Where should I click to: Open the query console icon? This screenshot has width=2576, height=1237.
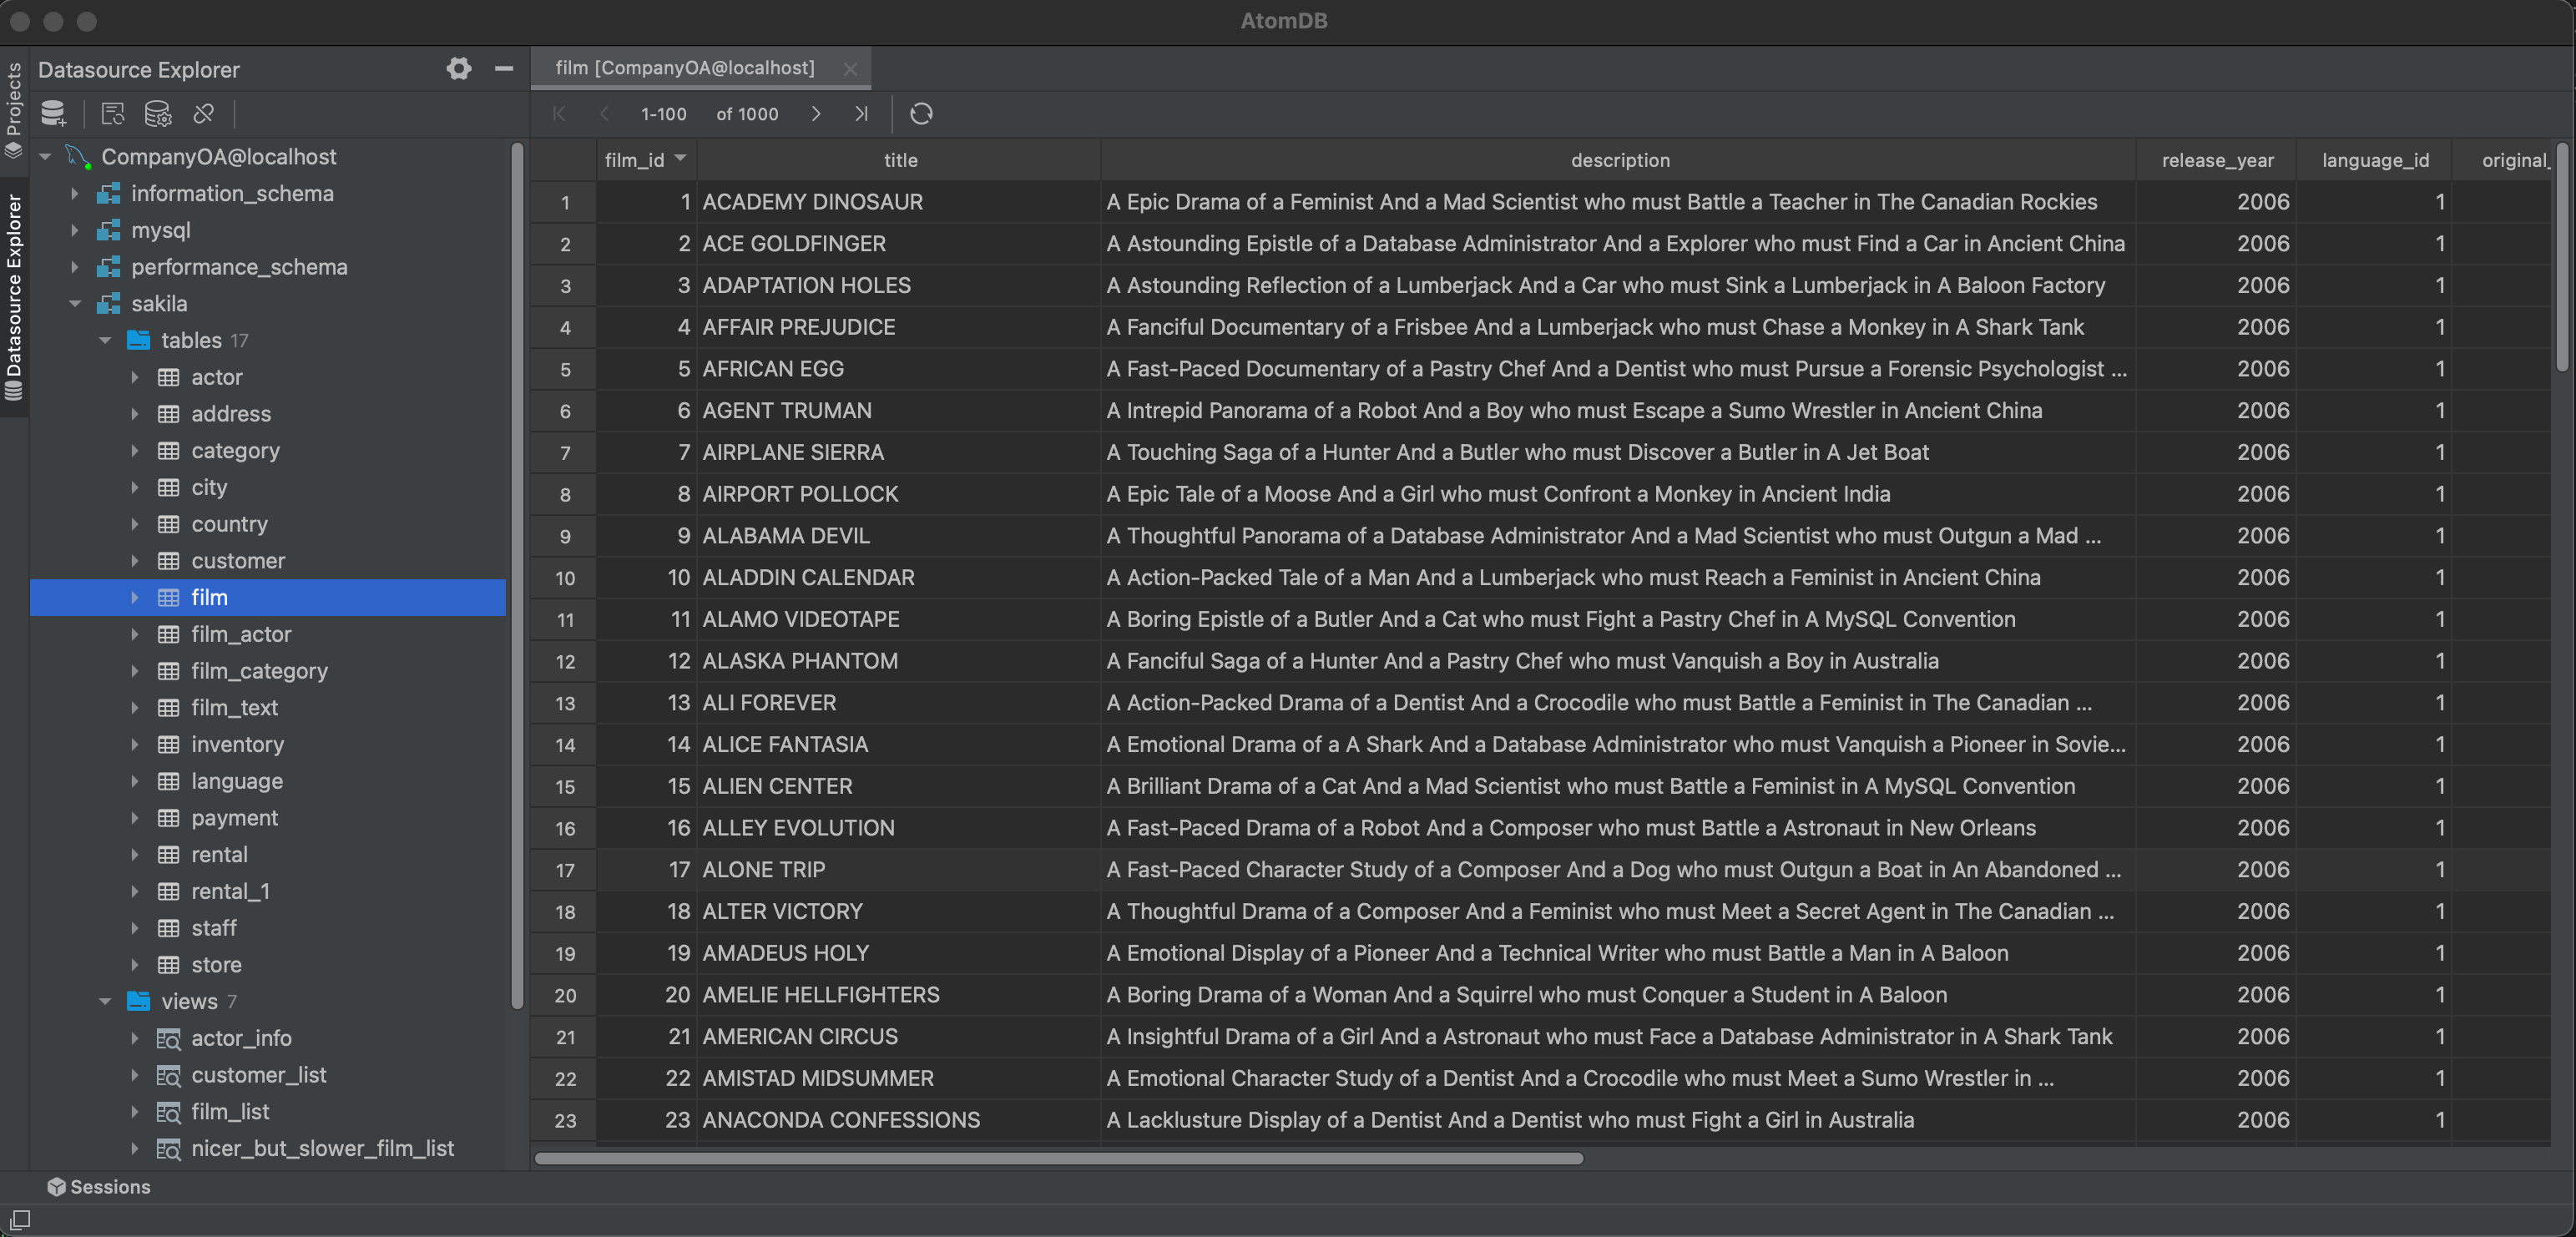[113, 114]
